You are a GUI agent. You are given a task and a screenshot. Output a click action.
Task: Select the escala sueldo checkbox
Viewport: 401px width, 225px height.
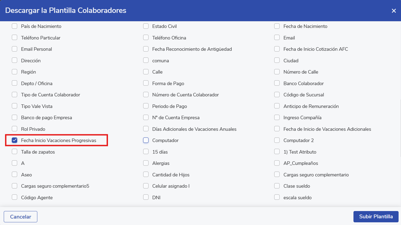pyautogui.click(x=277, y=197)
